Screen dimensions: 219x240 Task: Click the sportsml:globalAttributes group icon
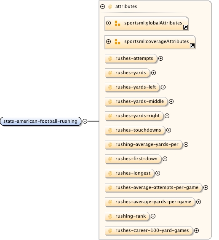click(x=118, y=23)
